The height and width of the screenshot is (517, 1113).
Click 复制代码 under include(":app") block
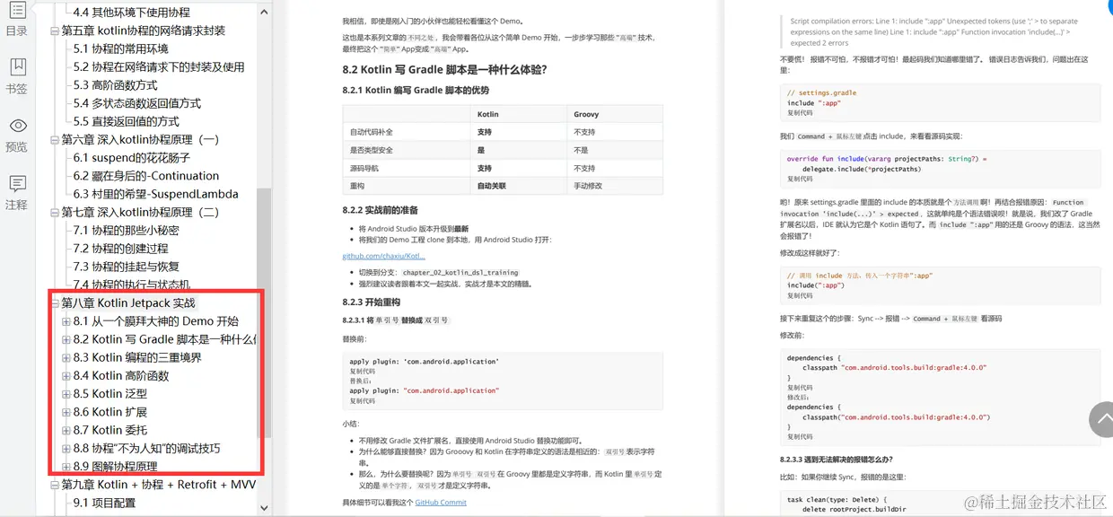point(800,296)
